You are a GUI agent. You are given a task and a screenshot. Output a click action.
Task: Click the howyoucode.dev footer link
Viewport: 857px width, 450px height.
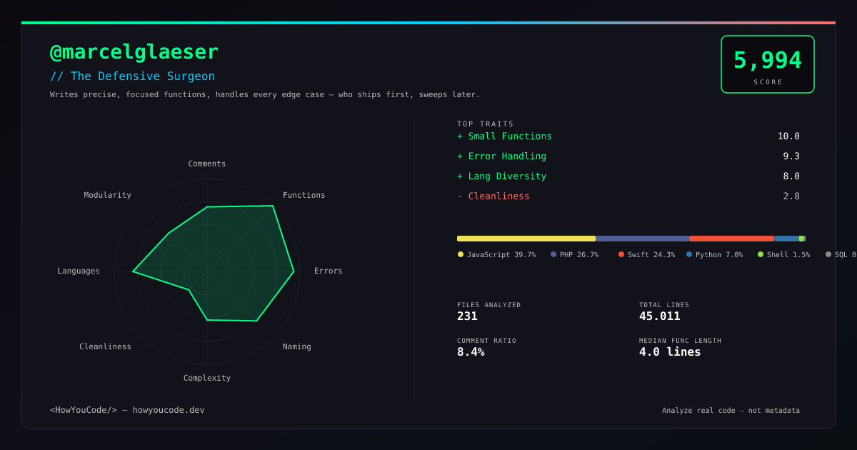tap(169, 410)
